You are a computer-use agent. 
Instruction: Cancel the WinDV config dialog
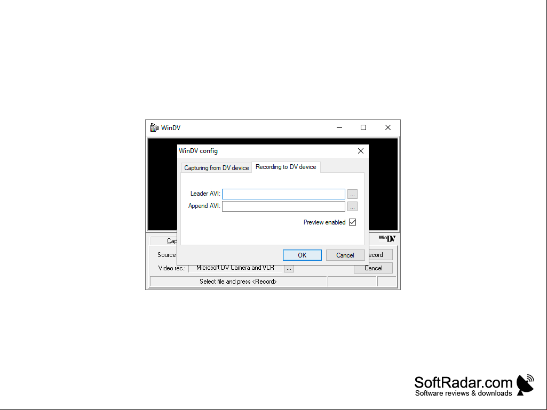coord(345,255)
